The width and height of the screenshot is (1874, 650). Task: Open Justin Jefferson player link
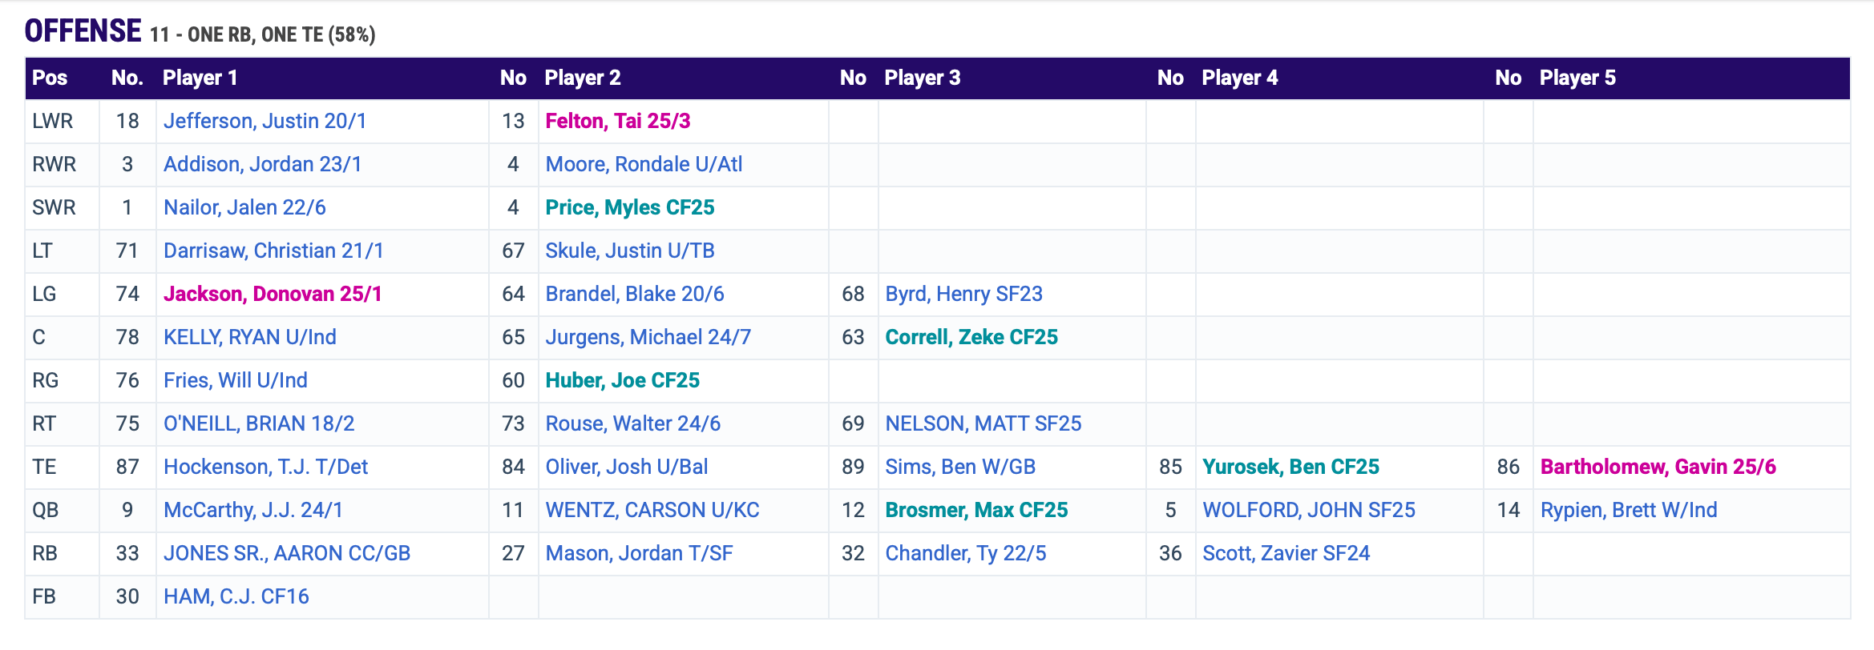pos(265,121)
